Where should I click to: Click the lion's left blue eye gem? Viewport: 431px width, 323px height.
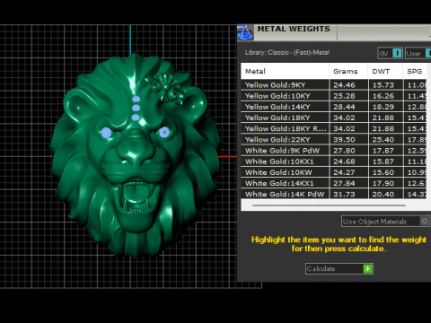coord(106,133)
